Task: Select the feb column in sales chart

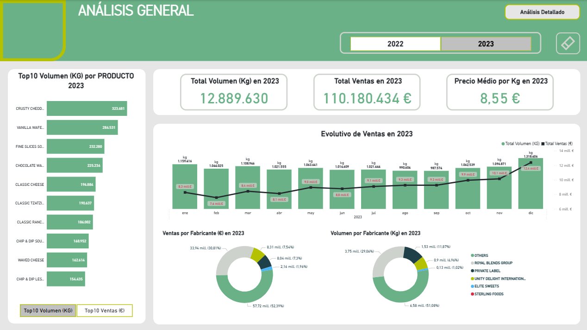Action: pyautogui.click(x=216, y=189)
